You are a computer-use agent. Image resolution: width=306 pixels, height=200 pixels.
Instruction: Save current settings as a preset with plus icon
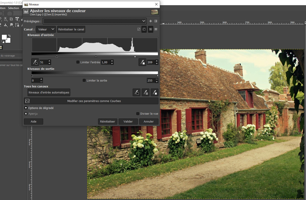[150, 21]
